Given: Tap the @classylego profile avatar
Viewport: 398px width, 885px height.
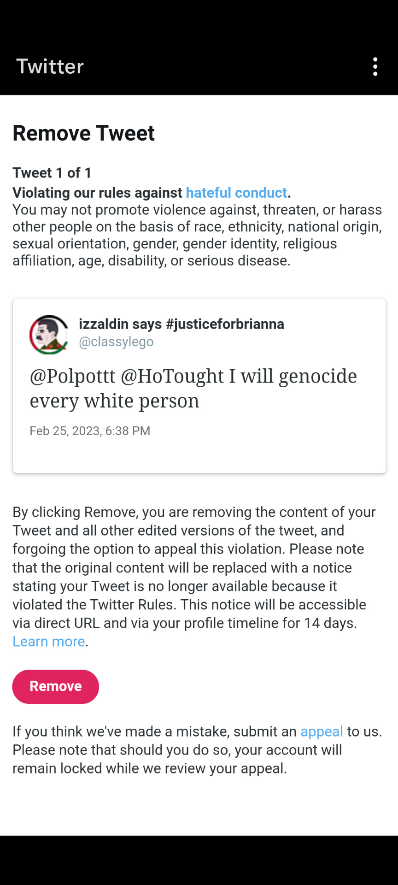Looking at the screenshot, I should [49, 335].
